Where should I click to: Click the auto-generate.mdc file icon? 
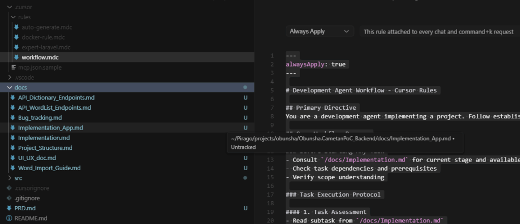pyautogui.click(x=16, y=27)
